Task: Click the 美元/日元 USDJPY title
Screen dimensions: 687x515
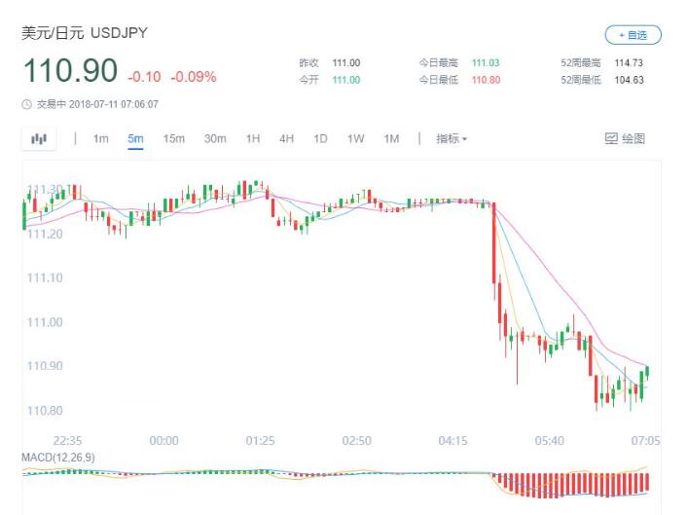Action: click(85, 34)
